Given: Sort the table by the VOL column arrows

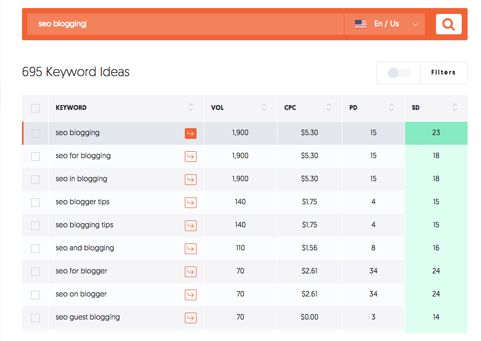Looking at the screenshot, I should pyautogui.click(x=264, y=107).
